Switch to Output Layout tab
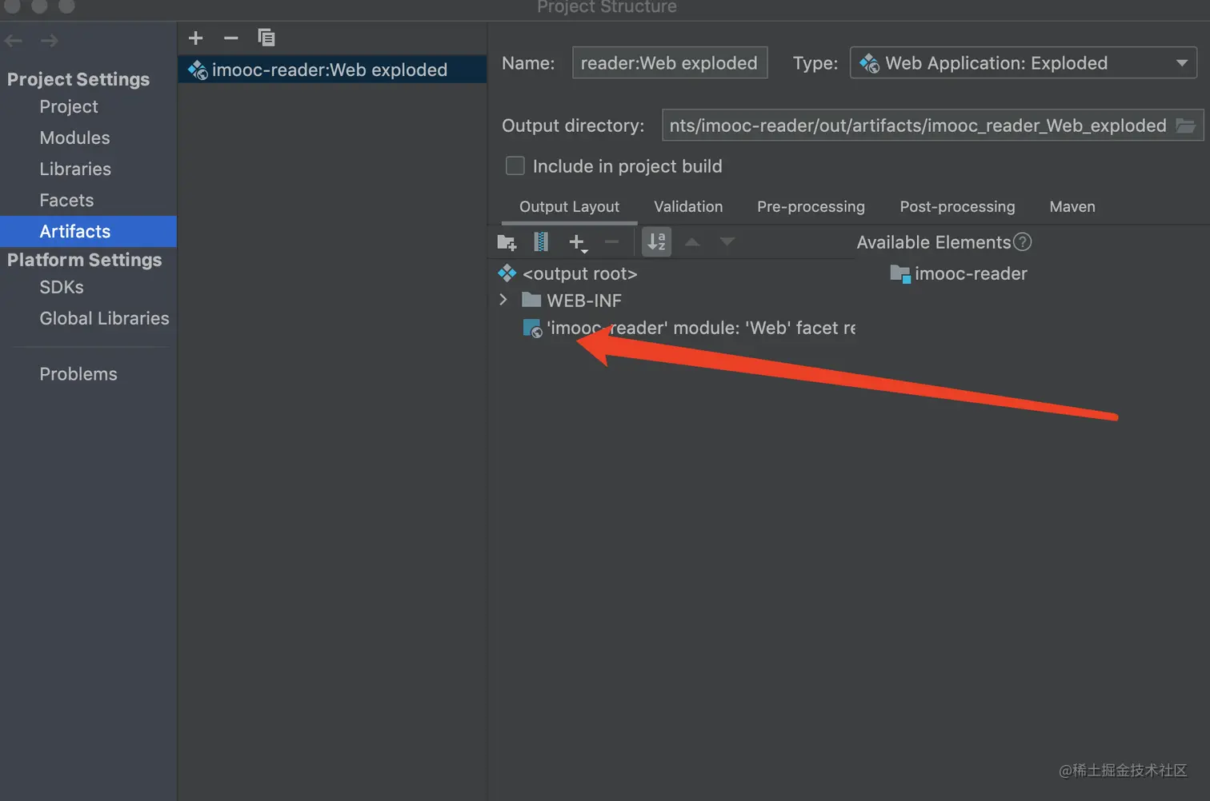Screen dimensions: 1210x801 point(569,207)
